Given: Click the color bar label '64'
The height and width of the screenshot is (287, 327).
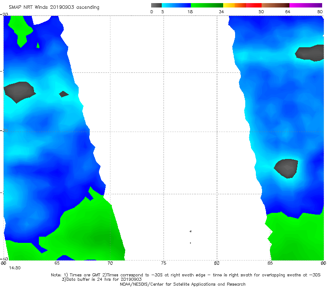Looking at the screenshot, I should pyautogui.click(x=288, y=11).
